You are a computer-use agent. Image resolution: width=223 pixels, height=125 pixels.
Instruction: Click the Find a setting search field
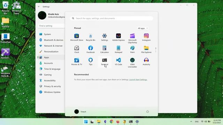point(52,26)
